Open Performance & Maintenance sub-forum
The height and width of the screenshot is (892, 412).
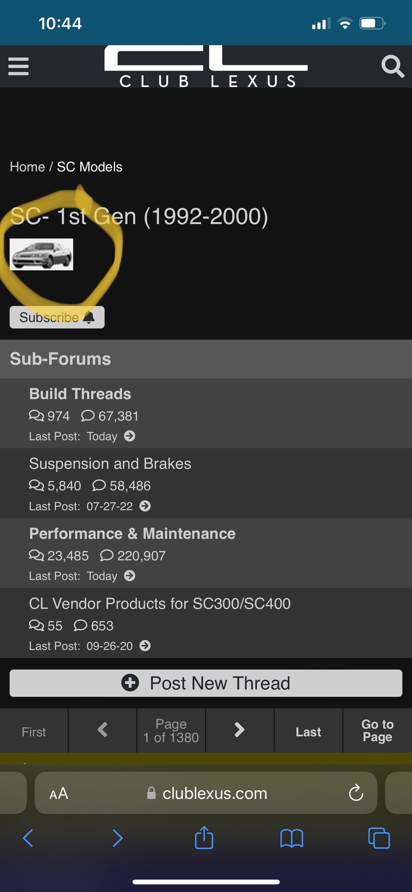[x=132, y=533]
